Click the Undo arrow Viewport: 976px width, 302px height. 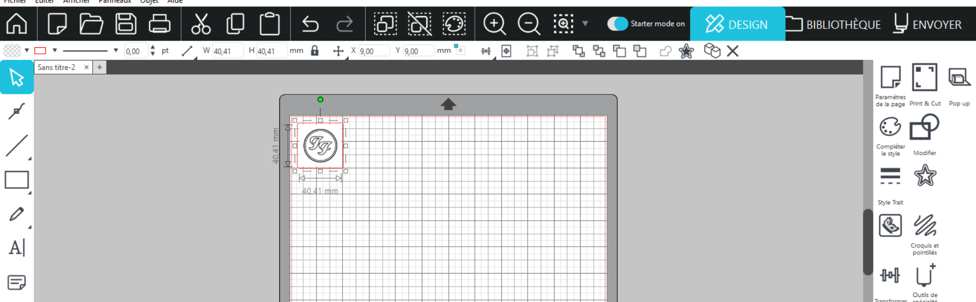coord(310,24)
